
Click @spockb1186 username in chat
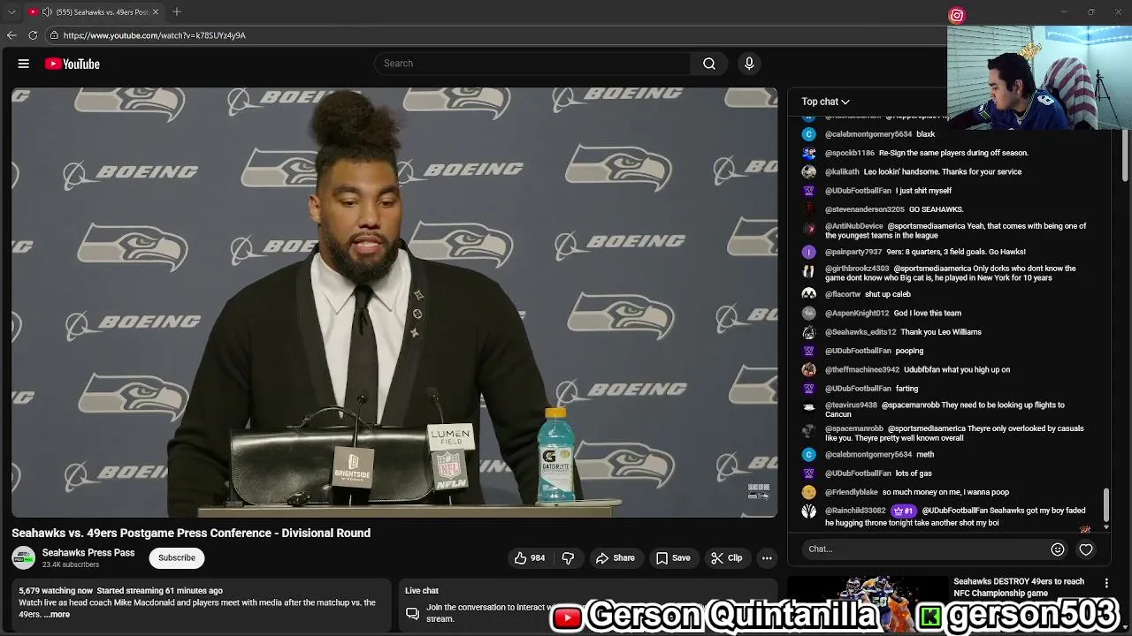850,153
